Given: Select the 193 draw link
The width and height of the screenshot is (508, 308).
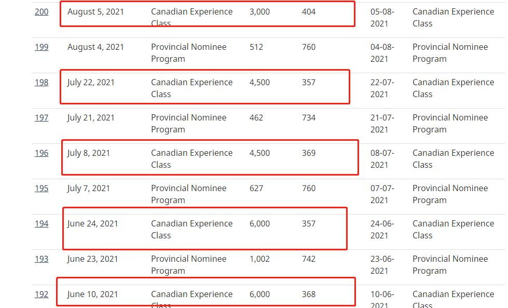Looking at the screenshot, I should (x=42, y=259).
